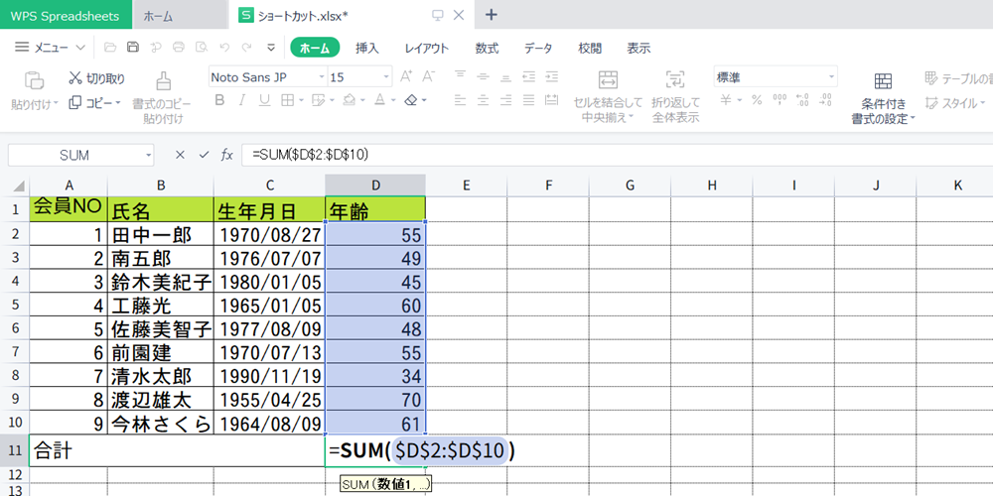Open 条件付き書式の設定 conditional formatting menu
This screenshot has width=993, height=496.
(x=884, y=97)
